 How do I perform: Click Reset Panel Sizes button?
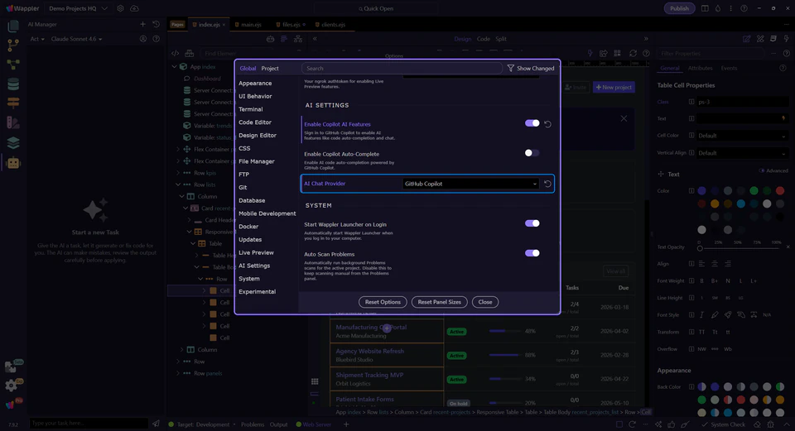tap(440, 302)
